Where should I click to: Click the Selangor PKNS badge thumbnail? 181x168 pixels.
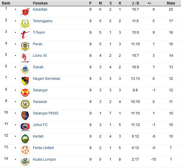pos(25,116)
